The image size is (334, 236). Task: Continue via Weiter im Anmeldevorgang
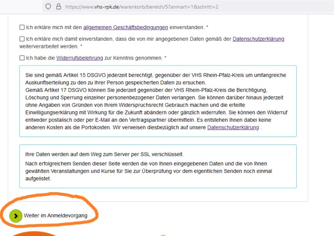point(56,215)
